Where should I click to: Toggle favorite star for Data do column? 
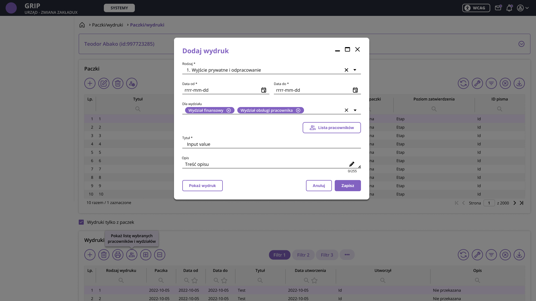click(224, 280)
